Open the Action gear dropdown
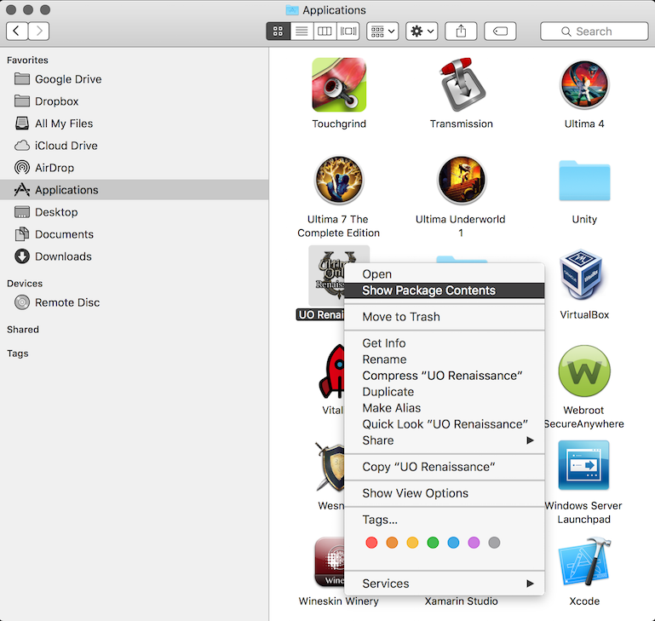The image size is (655, 621). tap(422, 32)
